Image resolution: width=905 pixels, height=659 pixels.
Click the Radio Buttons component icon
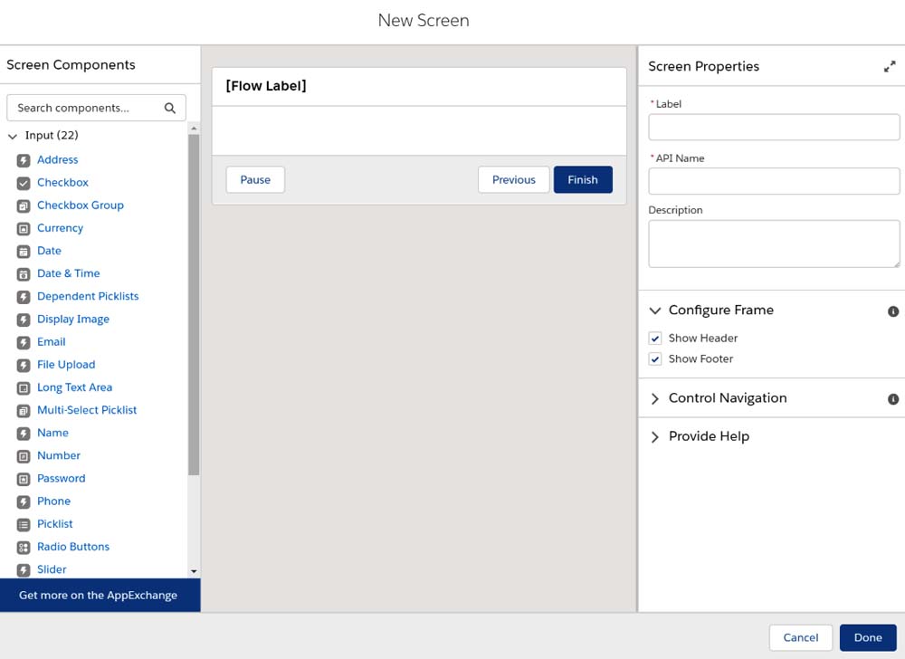(24, 547)
